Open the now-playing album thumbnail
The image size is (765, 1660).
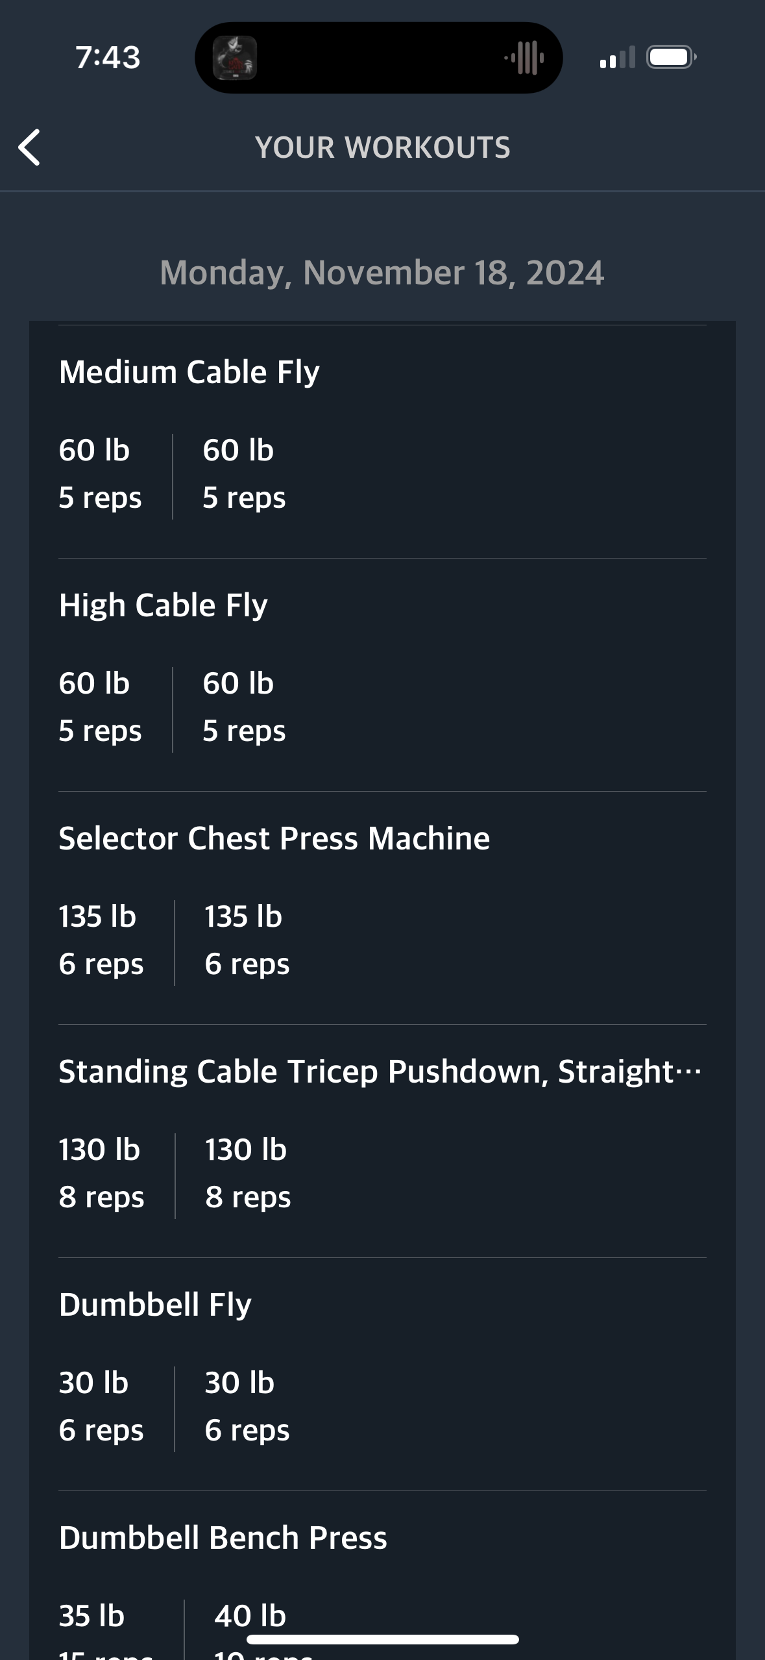235,58
